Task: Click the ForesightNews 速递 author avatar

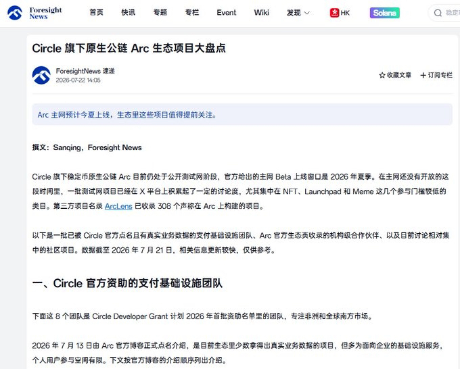Action: 41,75
